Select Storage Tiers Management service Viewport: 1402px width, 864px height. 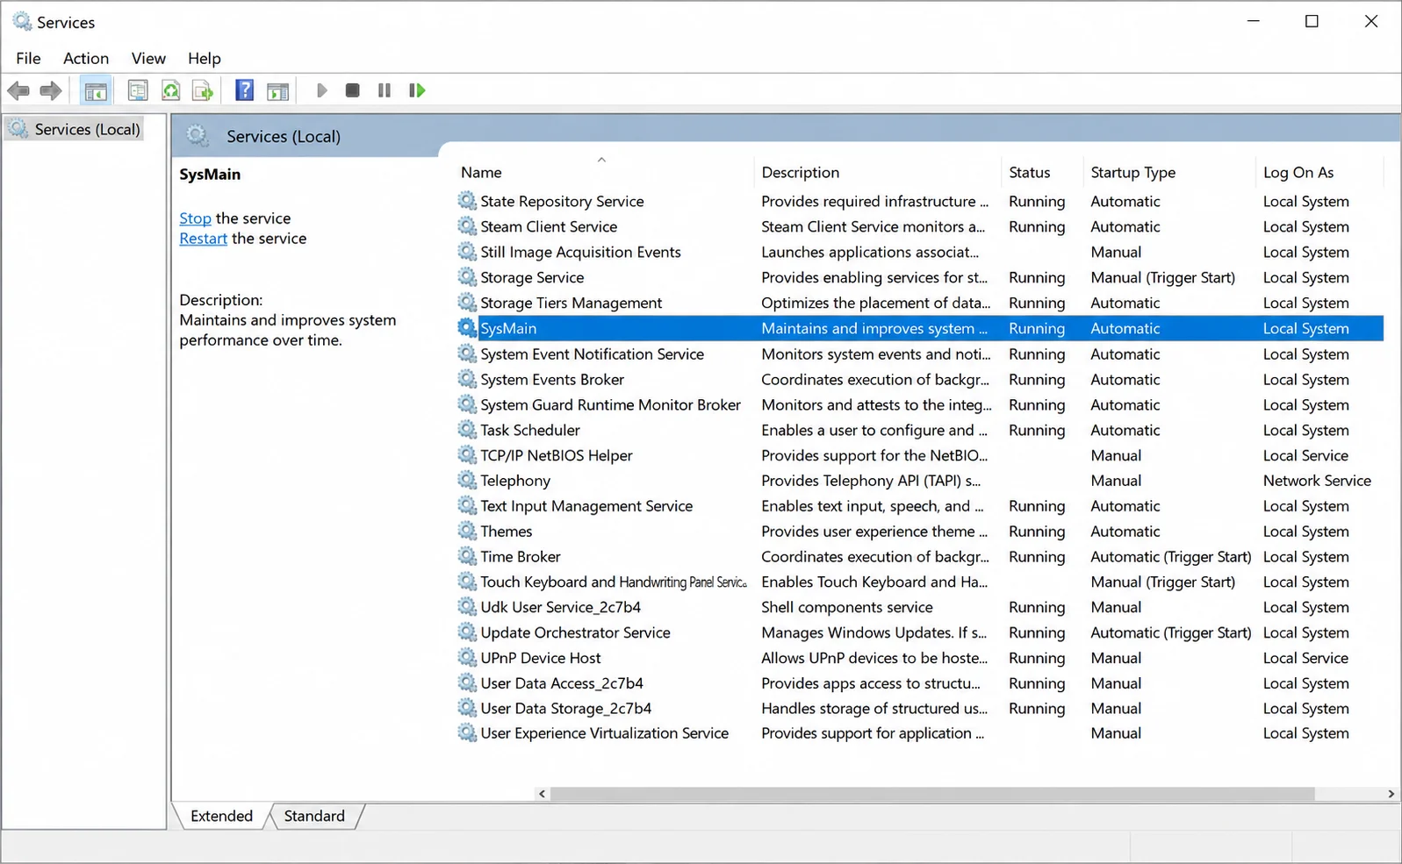tap(919, 303)
